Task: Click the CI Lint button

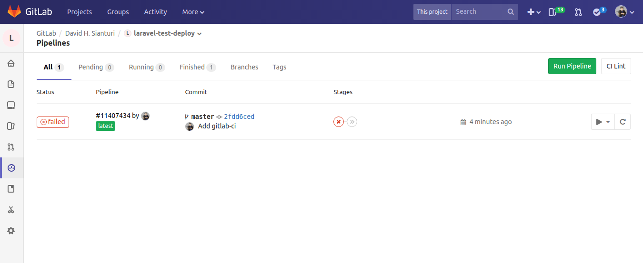Action: tap(616, 66)
